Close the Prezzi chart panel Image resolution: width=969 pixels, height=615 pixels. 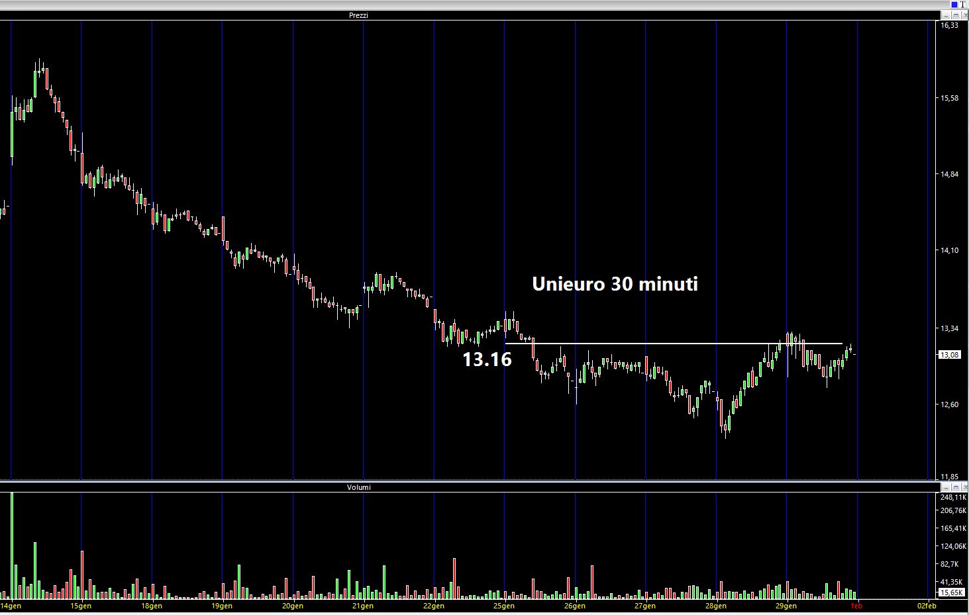coord(964,15)
